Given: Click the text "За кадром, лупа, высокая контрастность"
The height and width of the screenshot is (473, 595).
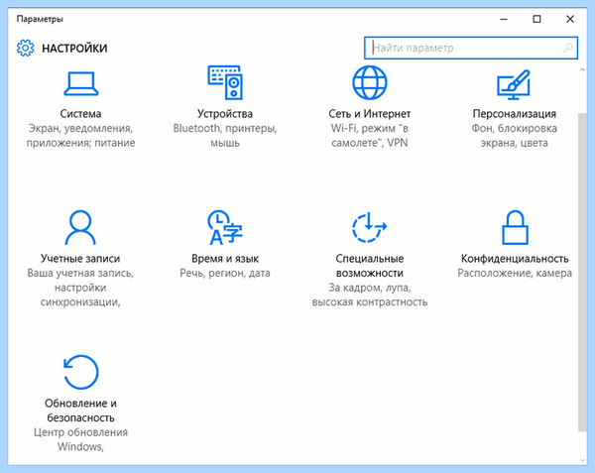Looking at the screenshot, I should [x=370, y=295].
